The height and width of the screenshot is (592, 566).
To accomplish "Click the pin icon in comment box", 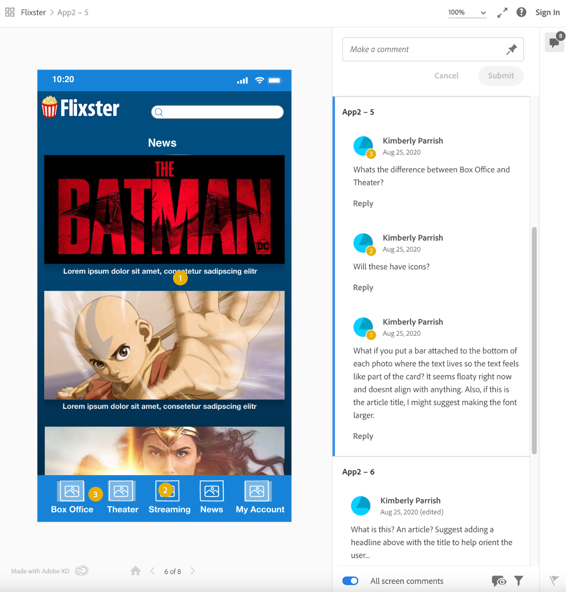I will [x=512, y=49].
